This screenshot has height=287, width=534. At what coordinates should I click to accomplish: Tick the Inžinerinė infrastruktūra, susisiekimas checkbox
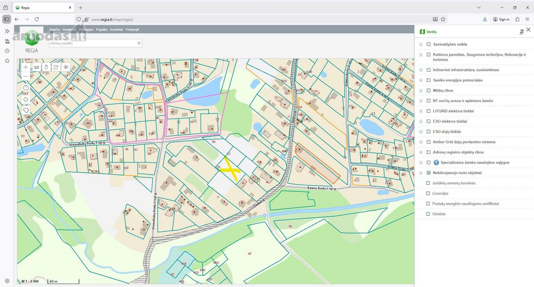(x=429, y=70)
